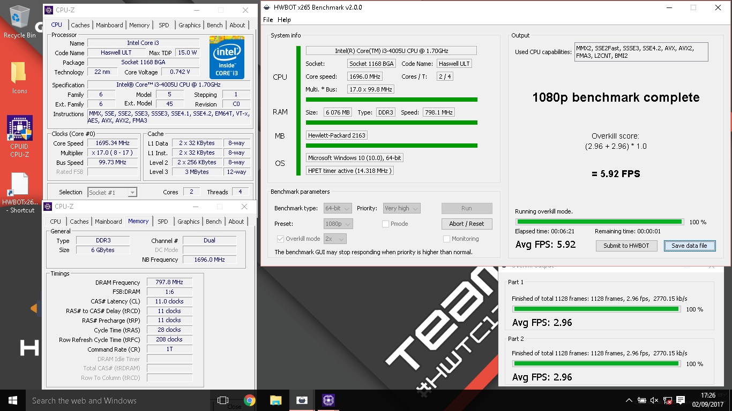Click the Run benchmark button
The width and height of the screenshot is (732, 411).
pos(467,208)
